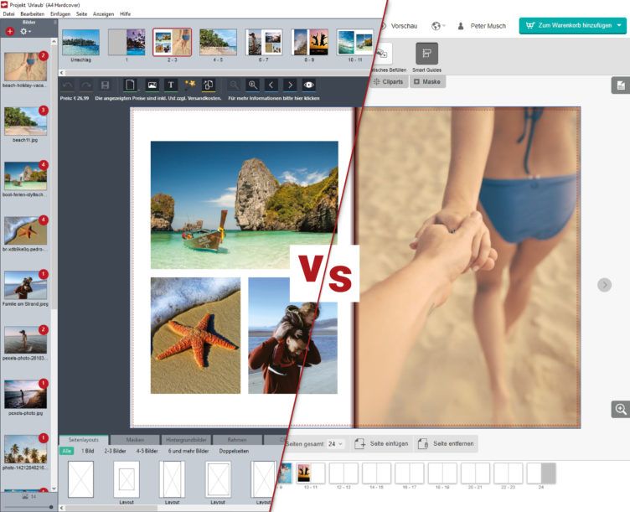Open the Bearbeiten menu
630x512 pixels.
click(32, 14)
